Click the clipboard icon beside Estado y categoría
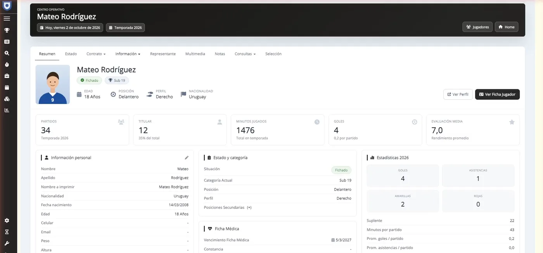Screen dimensions: 543x253 (209, 158)
